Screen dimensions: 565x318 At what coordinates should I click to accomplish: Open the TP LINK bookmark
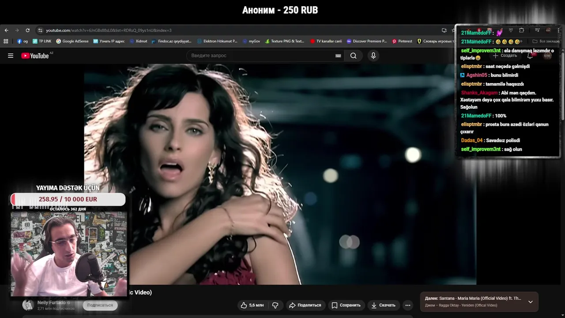[x=42, y=41]
